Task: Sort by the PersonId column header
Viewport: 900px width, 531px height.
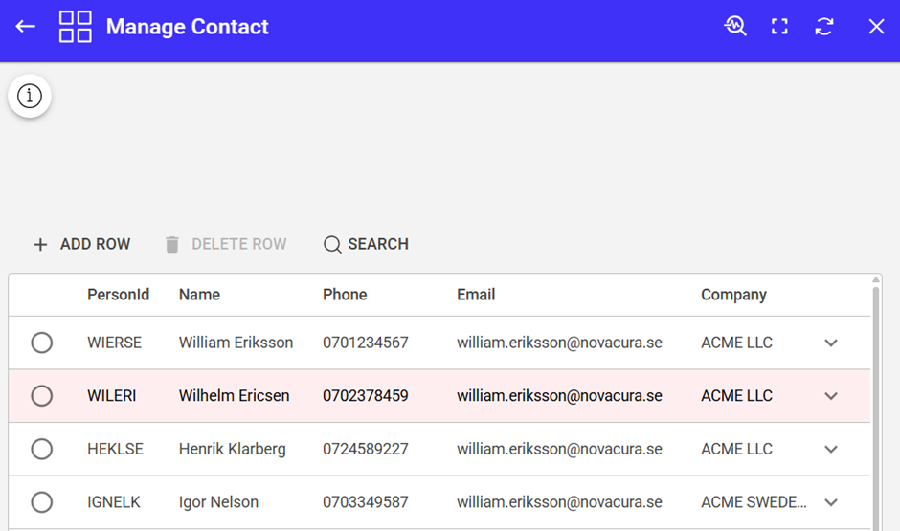Action: click(x=118, y=295)
